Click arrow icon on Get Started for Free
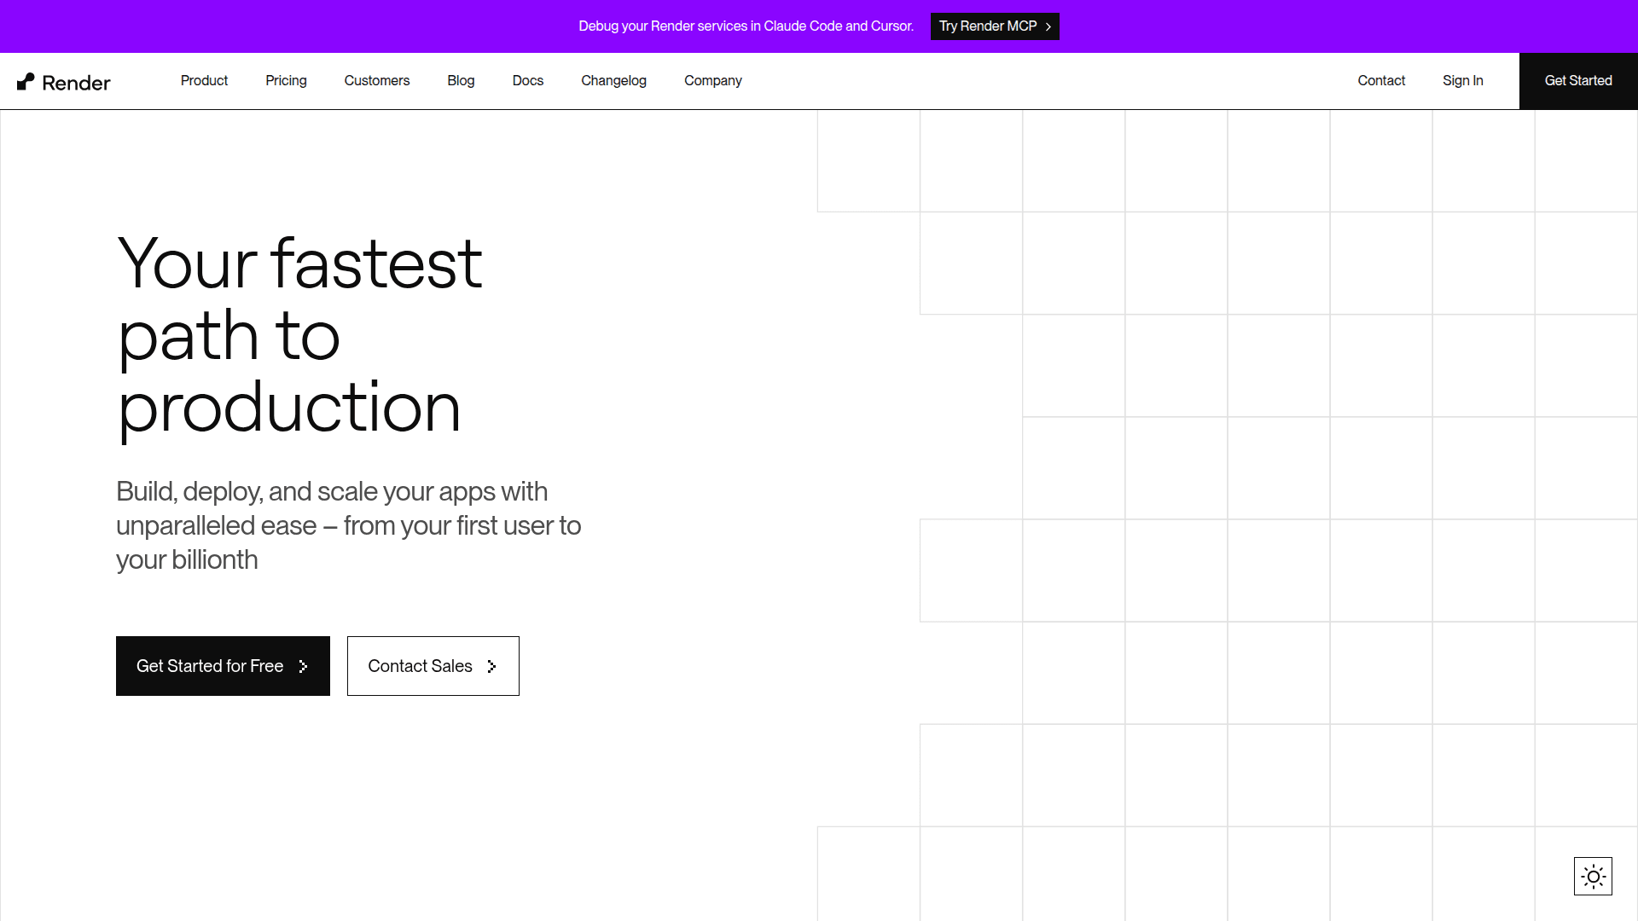The image size is (1638, 921). click(303, 666)
